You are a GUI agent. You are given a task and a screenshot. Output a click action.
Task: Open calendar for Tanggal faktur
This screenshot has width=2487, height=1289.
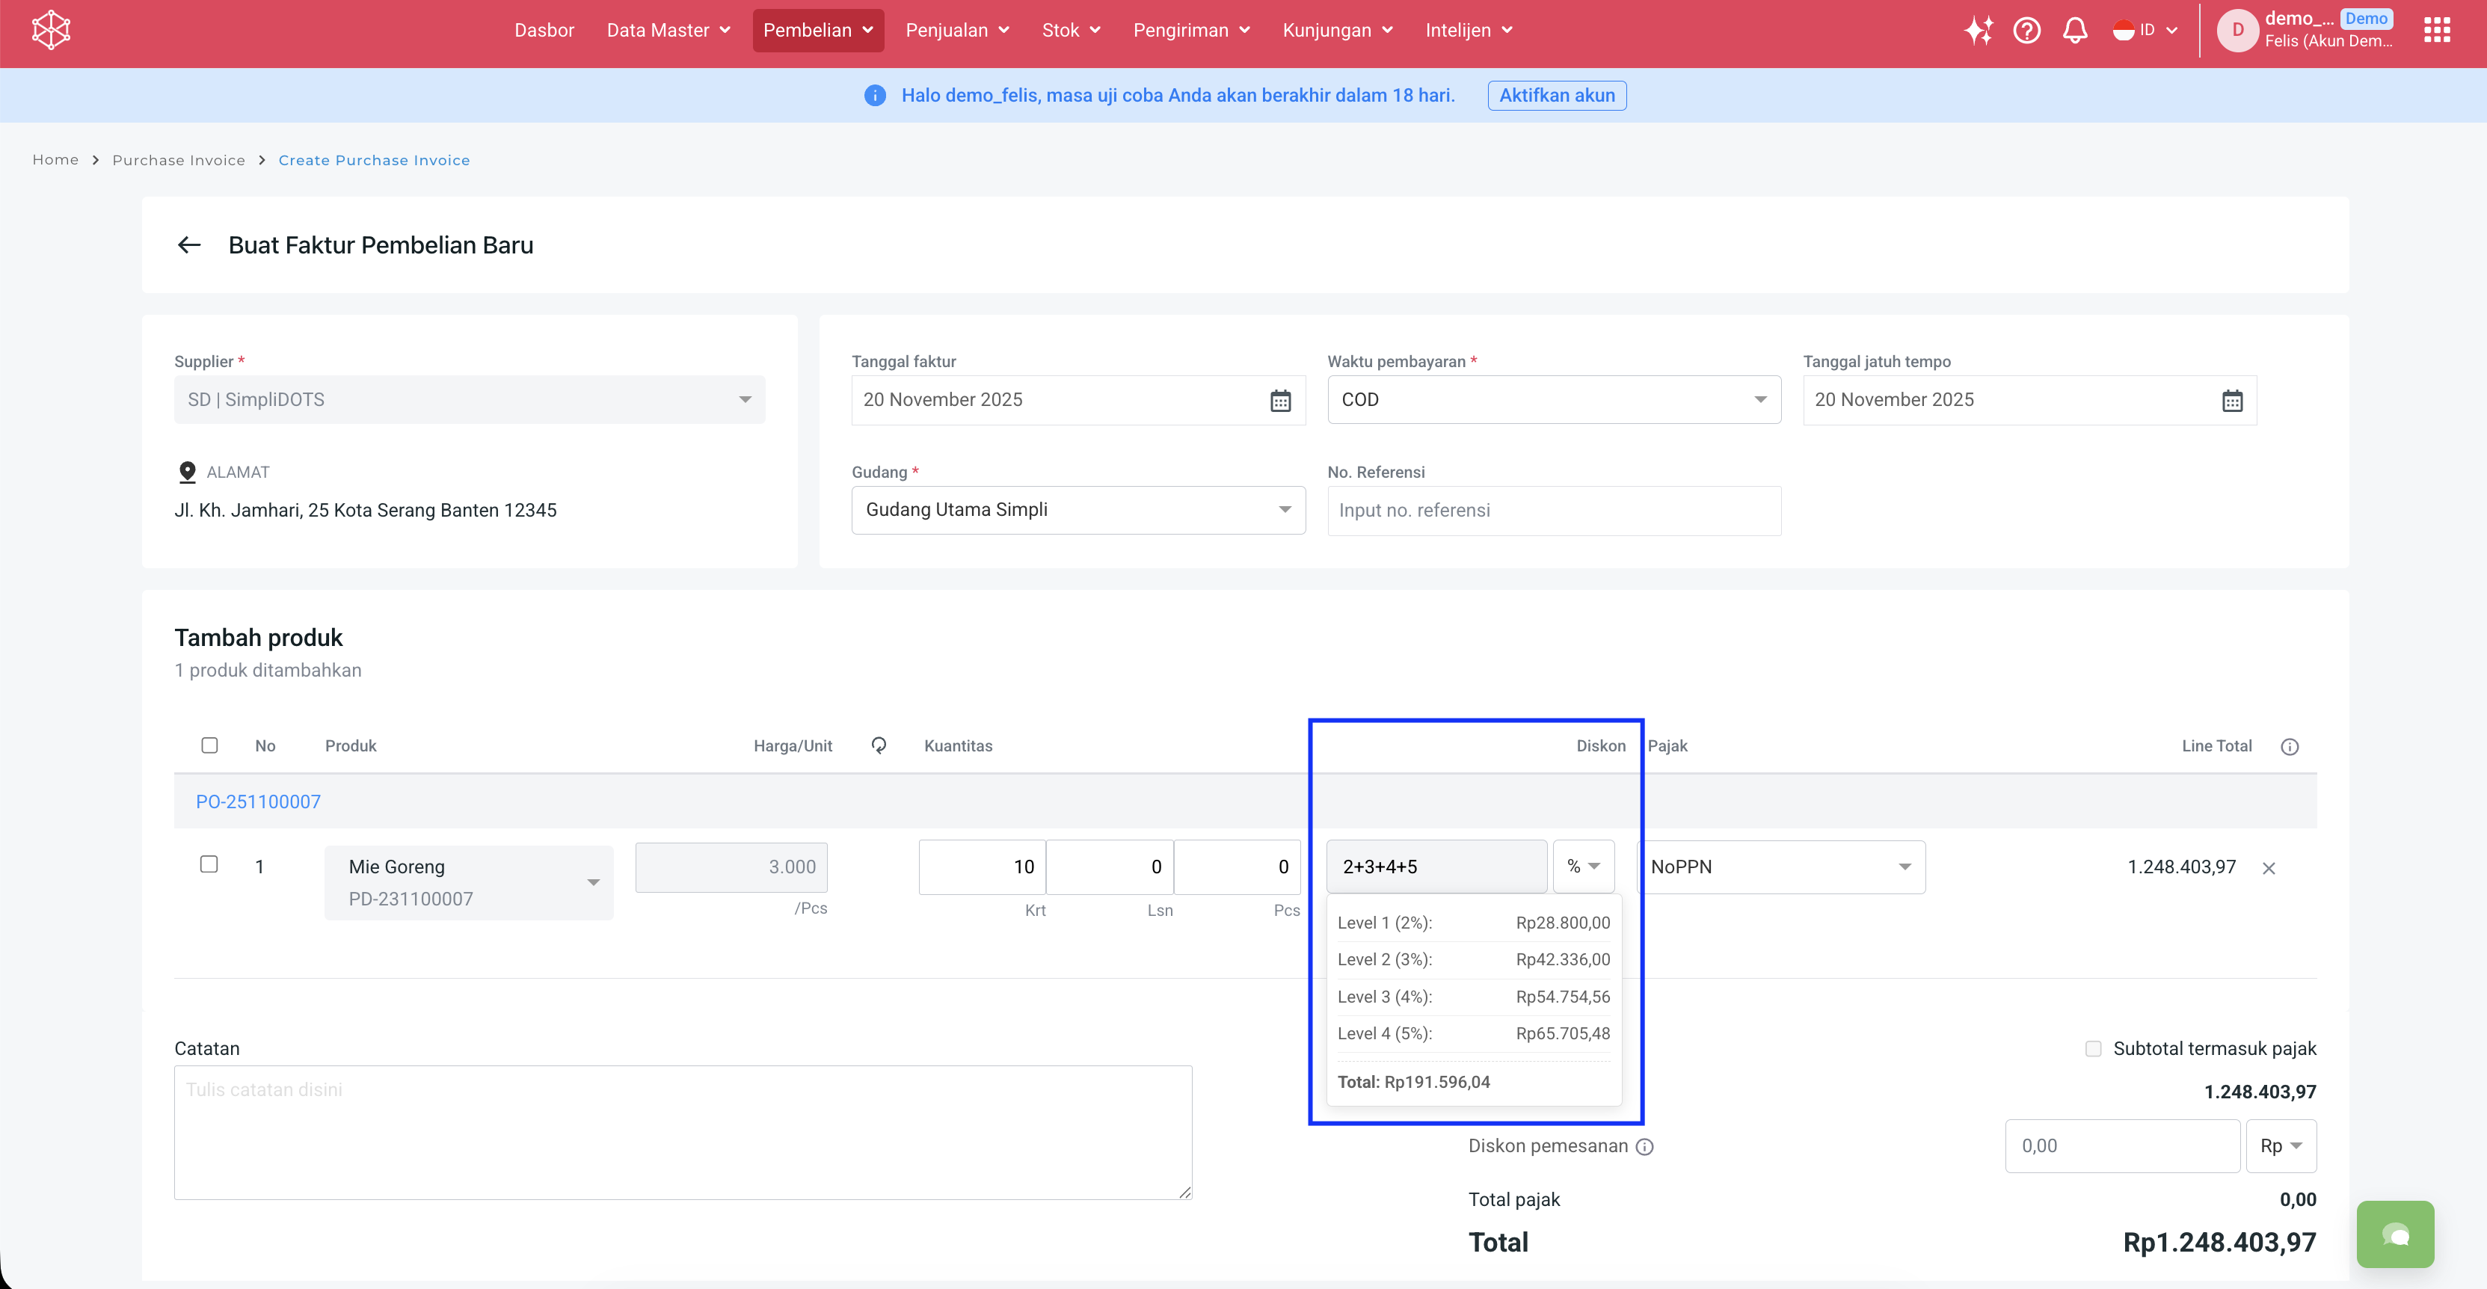1280,401
